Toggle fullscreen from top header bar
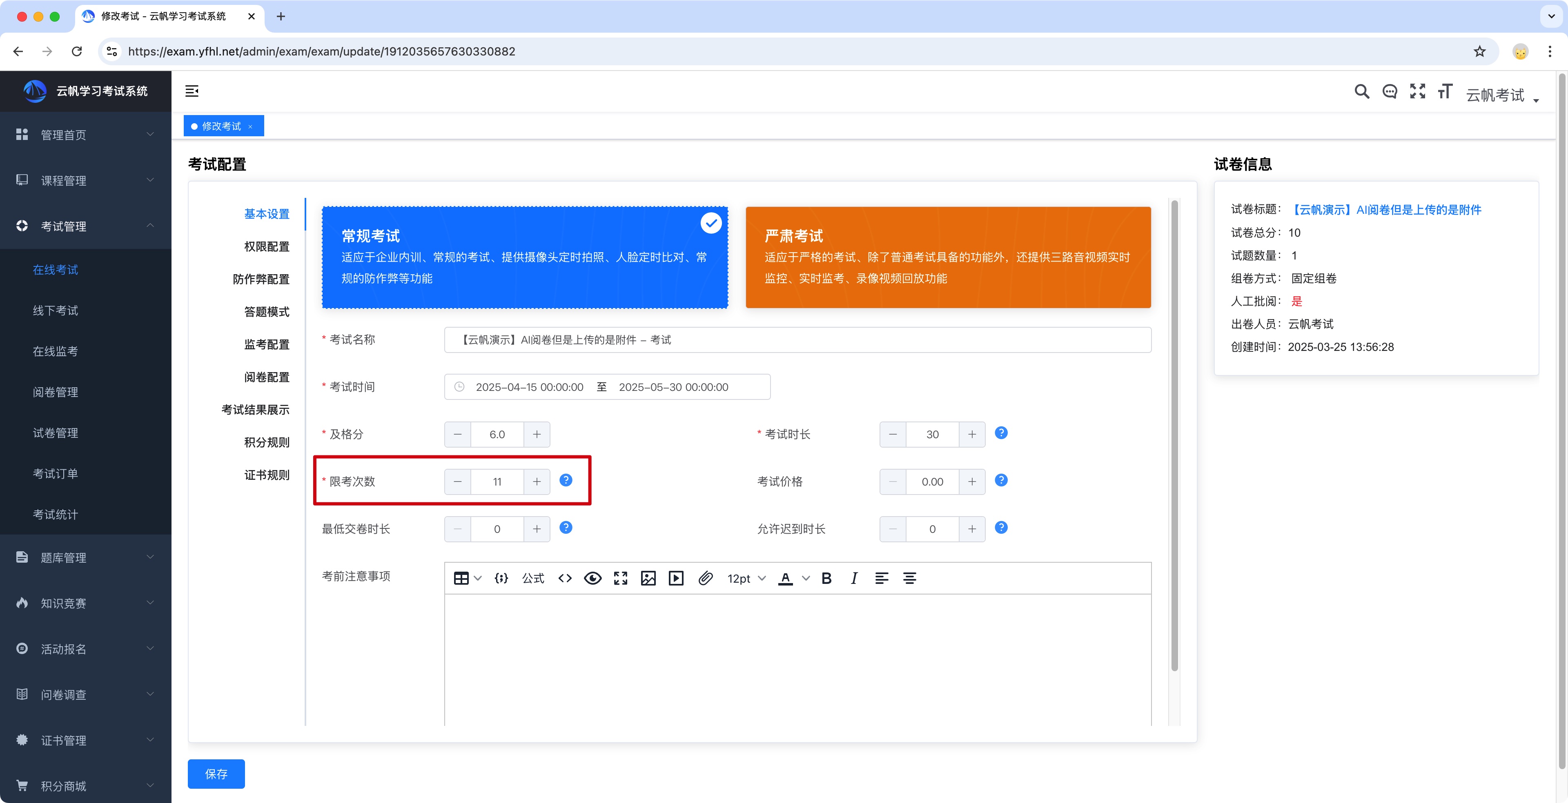 (x=1418, y=92)
